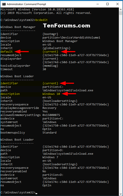Click the '{323e1752-c50d-11e9-a727-93f7b7756ebc}' recoverysequence value
Image resolution: width=123 pixels, height=196 pixels.
(76, 104)
